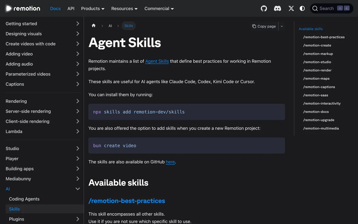Viewport: 358px width, 224px height.
Task: Click the Copy page button
Action: click(264, 26)
